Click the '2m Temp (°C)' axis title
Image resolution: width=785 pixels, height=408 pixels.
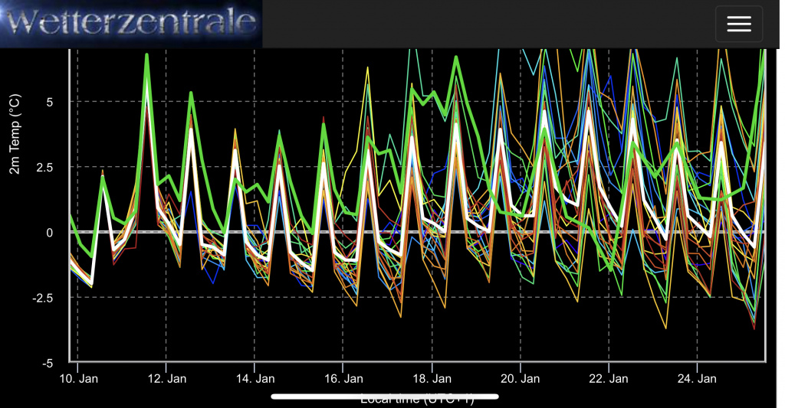click(15, 135)
